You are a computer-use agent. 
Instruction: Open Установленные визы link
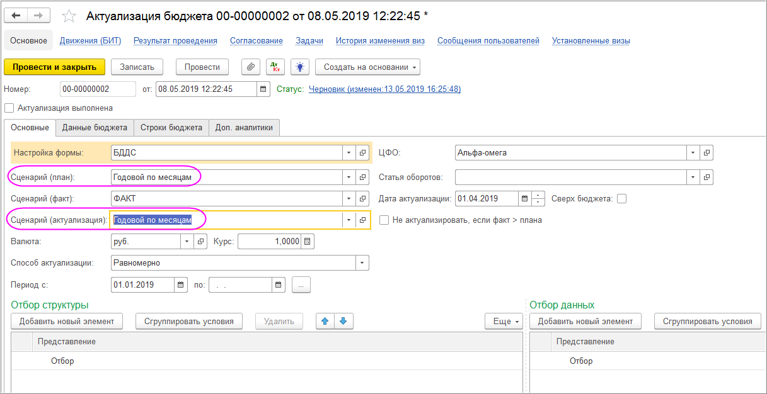click(591, 41)
